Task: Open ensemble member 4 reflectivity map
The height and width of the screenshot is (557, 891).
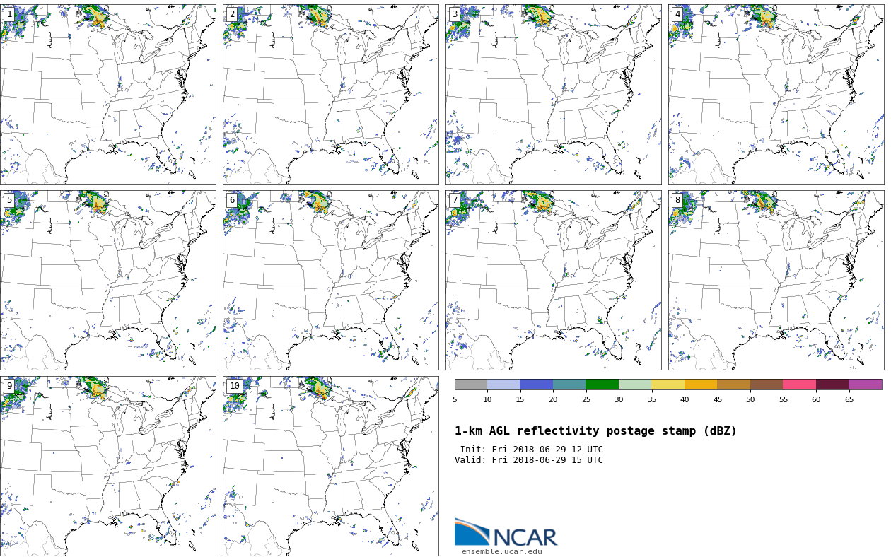Action: click(x=776, y=95)
